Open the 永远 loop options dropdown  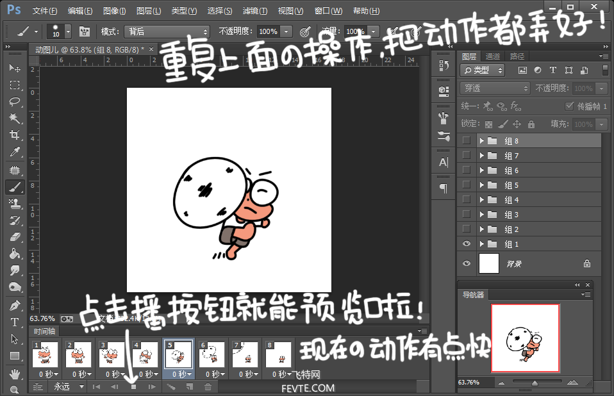68,386
